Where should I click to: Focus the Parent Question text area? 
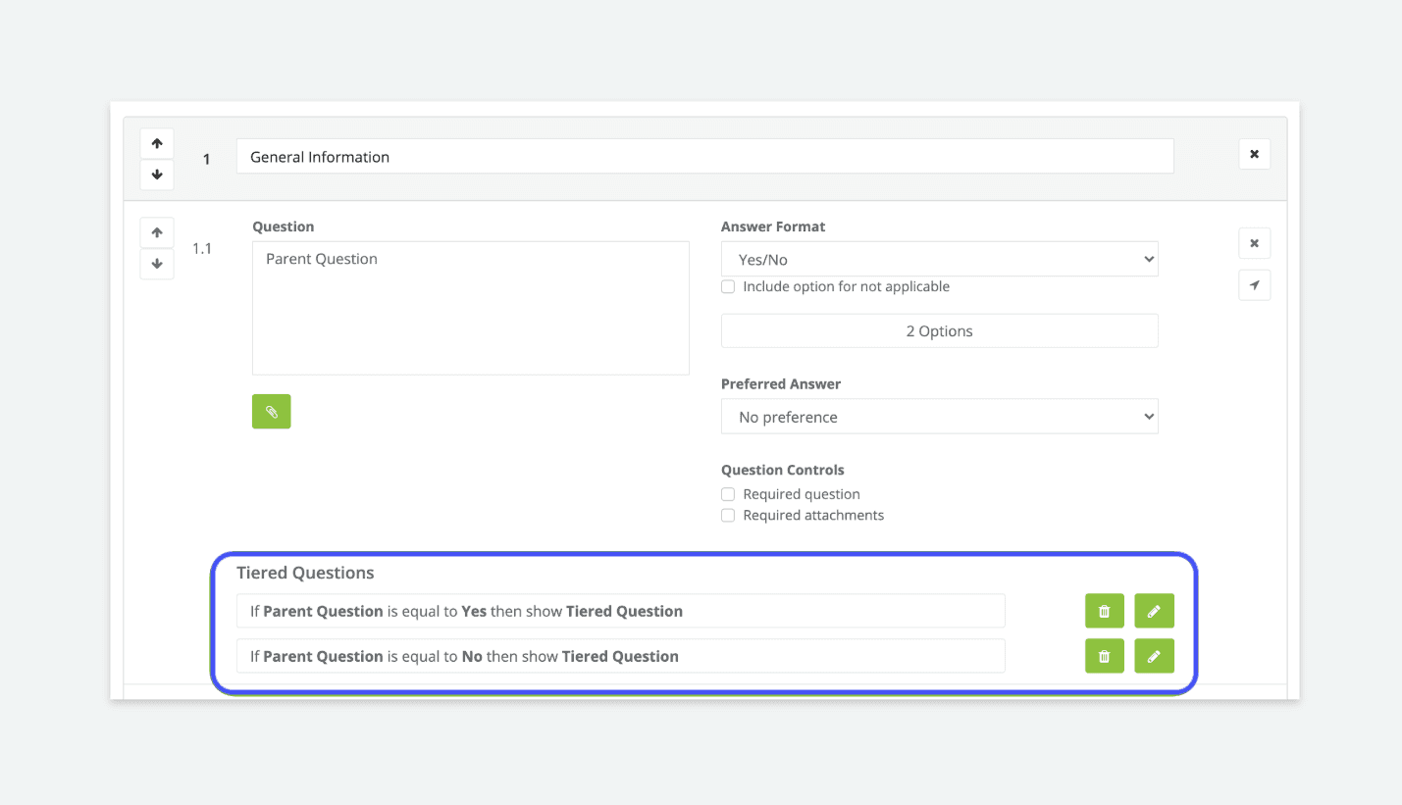pos(470,308)
